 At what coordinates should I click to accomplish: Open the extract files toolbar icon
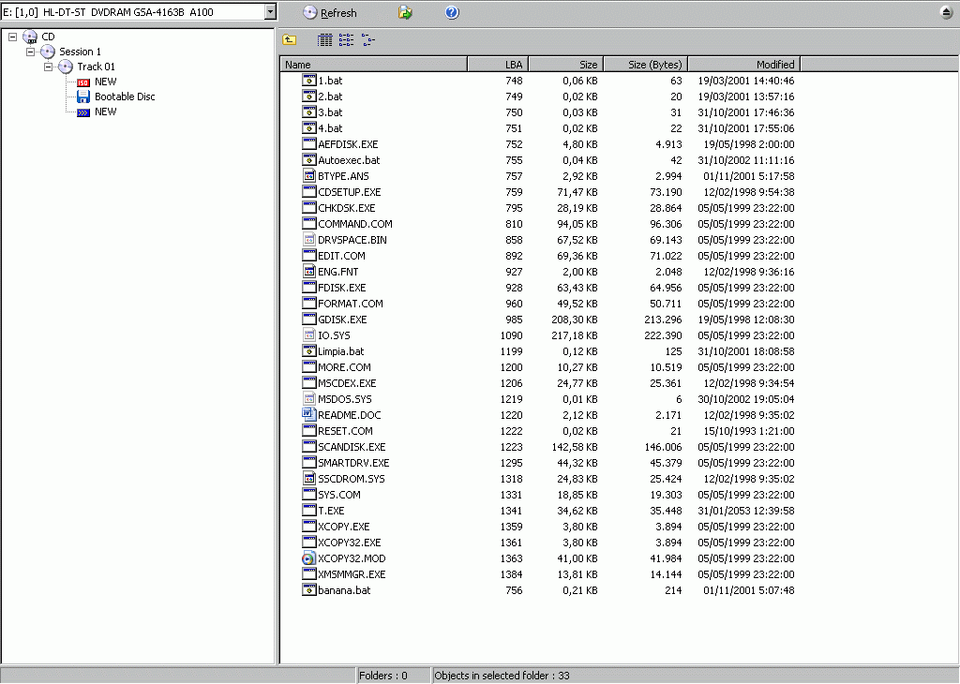click(405, 12)
